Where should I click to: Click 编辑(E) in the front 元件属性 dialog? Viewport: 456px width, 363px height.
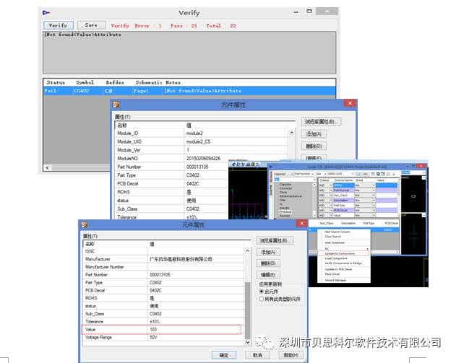click(x=268, y=275)
